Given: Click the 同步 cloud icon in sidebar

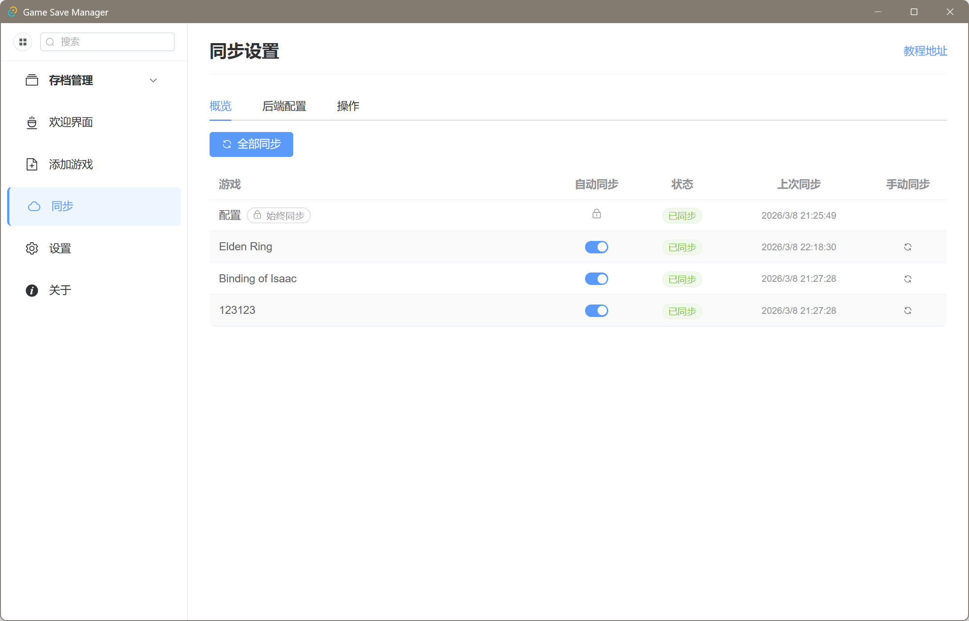Looking at the screenshot, I should (34, 206).
